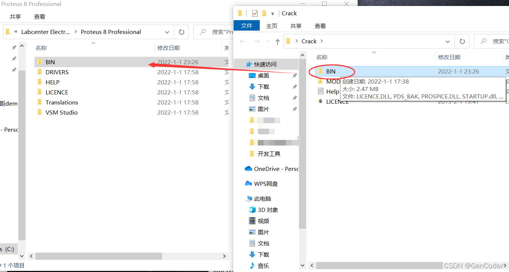The width and height of the screenshot is (509, 272).
Task: Open 下载 under 此电脑
Action: pyautogui.click(x=263, y=254)
